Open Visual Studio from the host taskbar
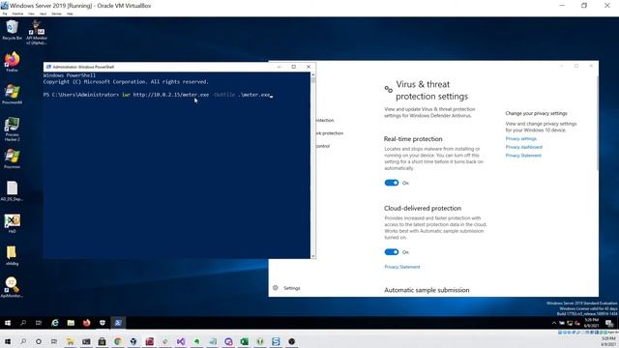 click(181, 341)
